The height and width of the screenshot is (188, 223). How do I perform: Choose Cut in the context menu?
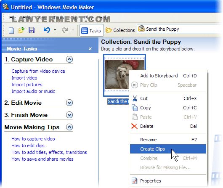pos(168,98)
